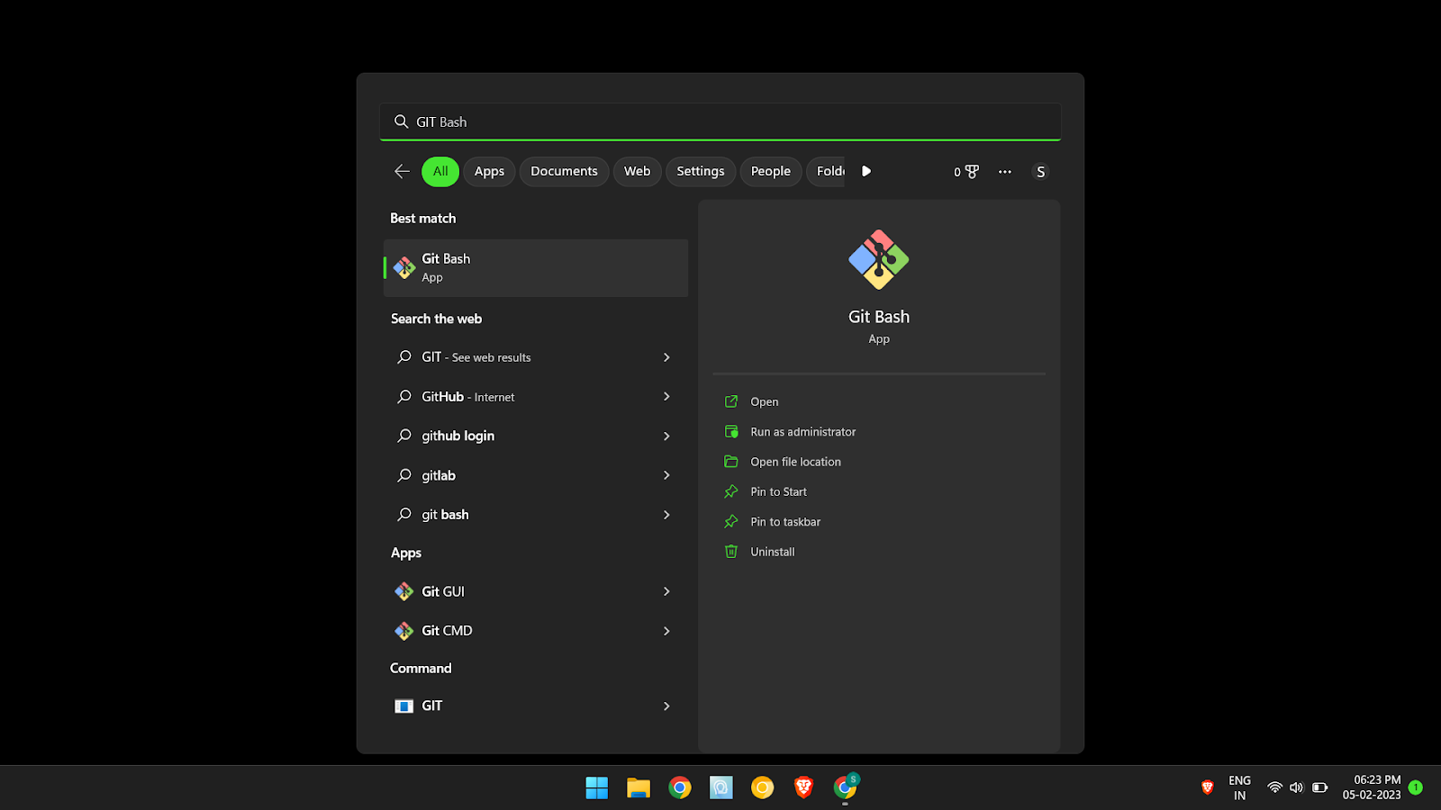The image size is (1441, 810).
Task: Click Open file location
Action: click(x=796, y=462)
